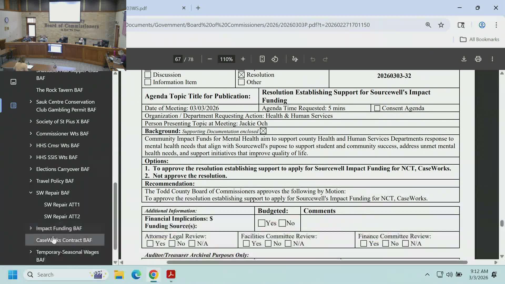The image size is (505, 284).
Task: Open the SW Repair ATT1 bookmark
Action: click(62, 205)
